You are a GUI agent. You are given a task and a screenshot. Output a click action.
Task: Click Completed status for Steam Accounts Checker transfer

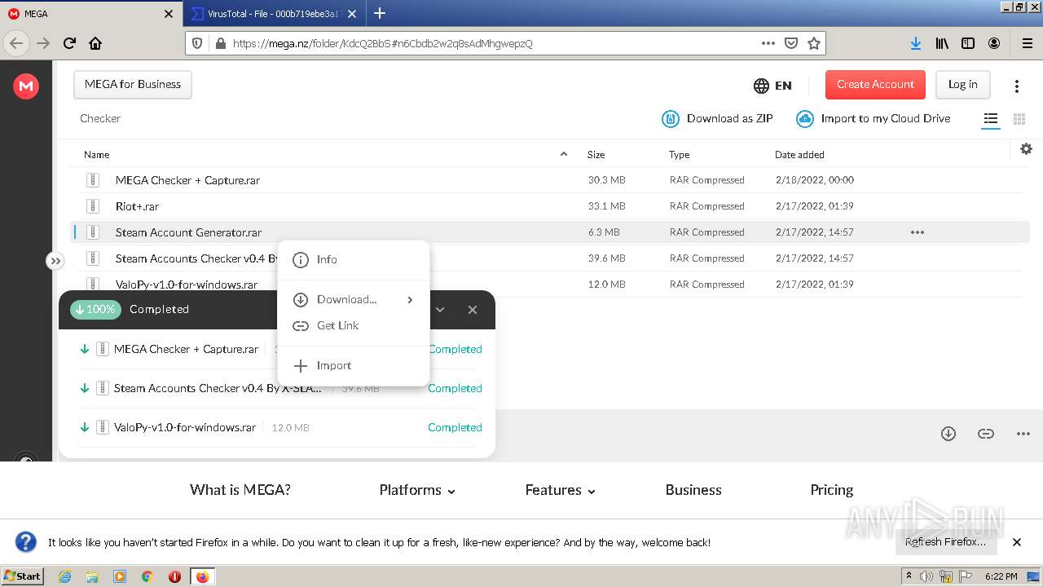[455, 388]
